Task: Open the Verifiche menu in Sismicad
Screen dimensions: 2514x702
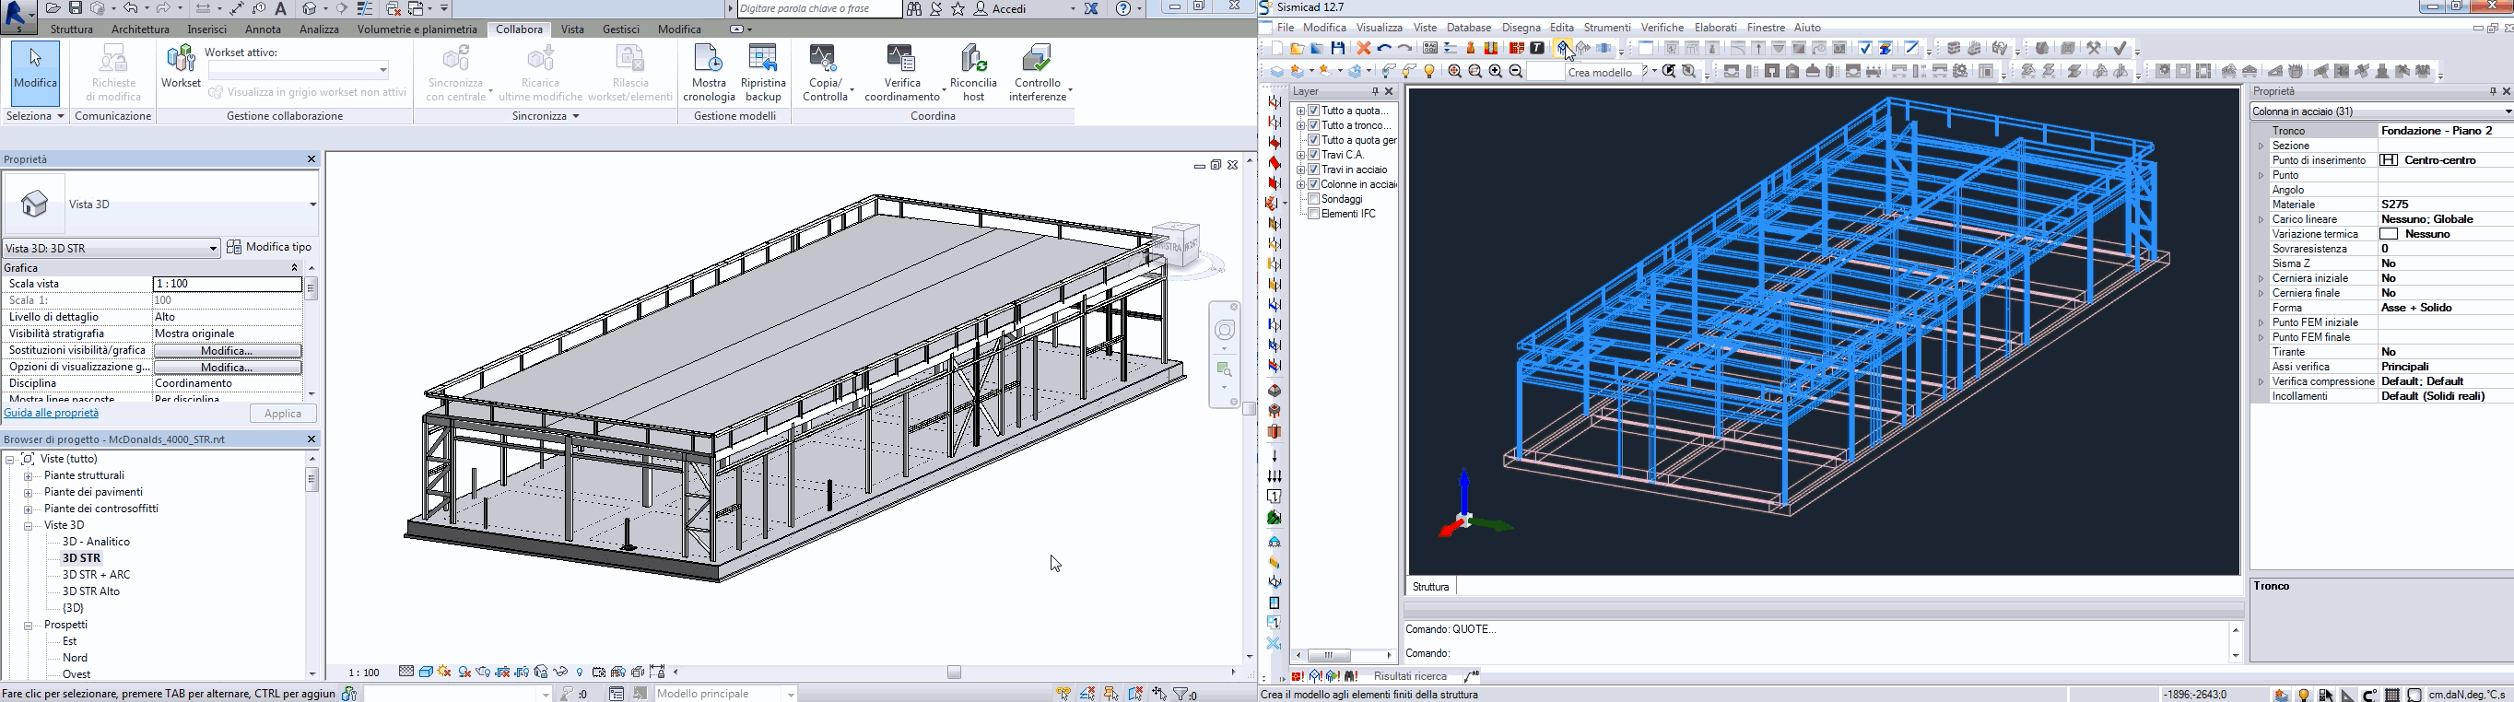Action: pyautogui.click(x=1662, y=29)
